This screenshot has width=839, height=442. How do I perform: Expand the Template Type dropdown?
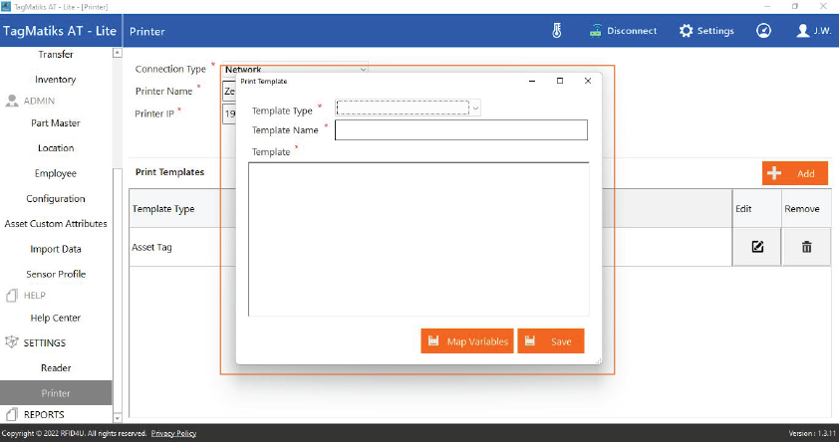(x=409, y=108)
